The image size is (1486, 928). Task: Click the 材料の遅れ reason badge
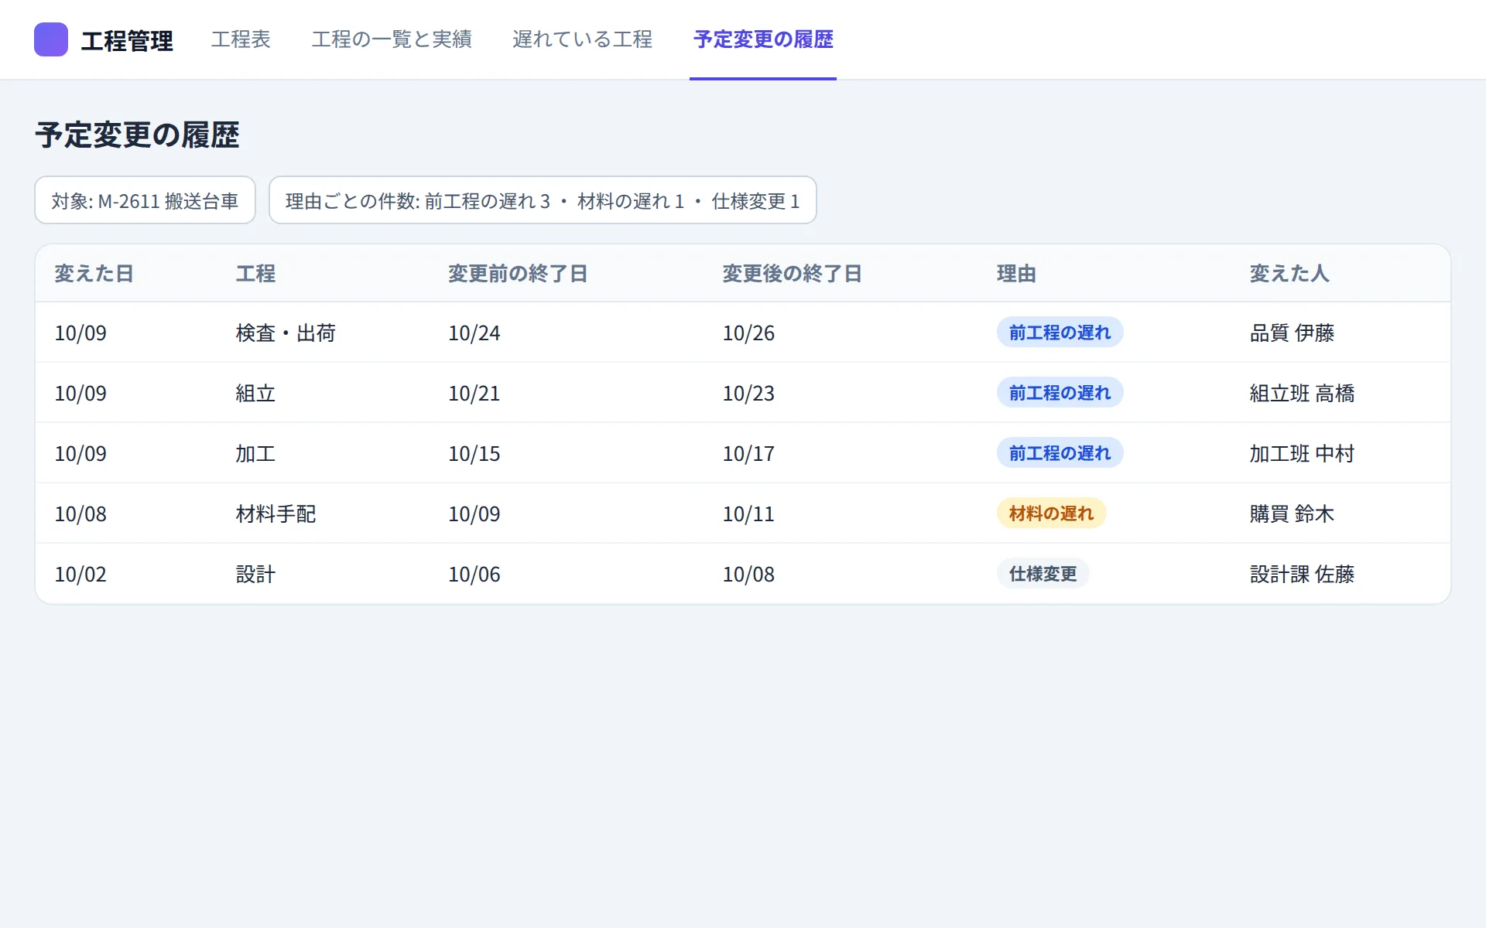click(1051, 513)
